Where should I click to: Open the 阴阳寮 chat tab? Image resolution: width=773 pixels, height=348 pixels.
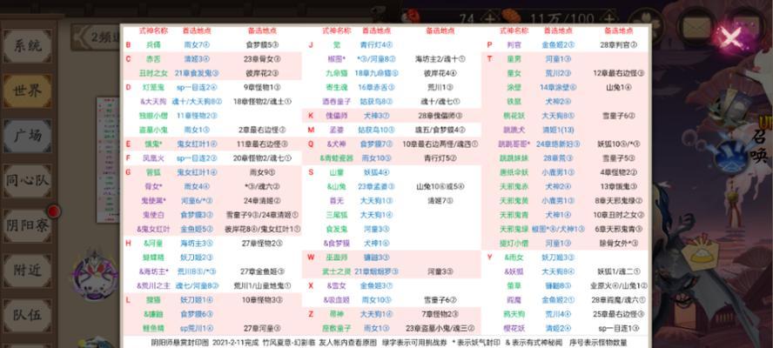(x=28, y=225)
